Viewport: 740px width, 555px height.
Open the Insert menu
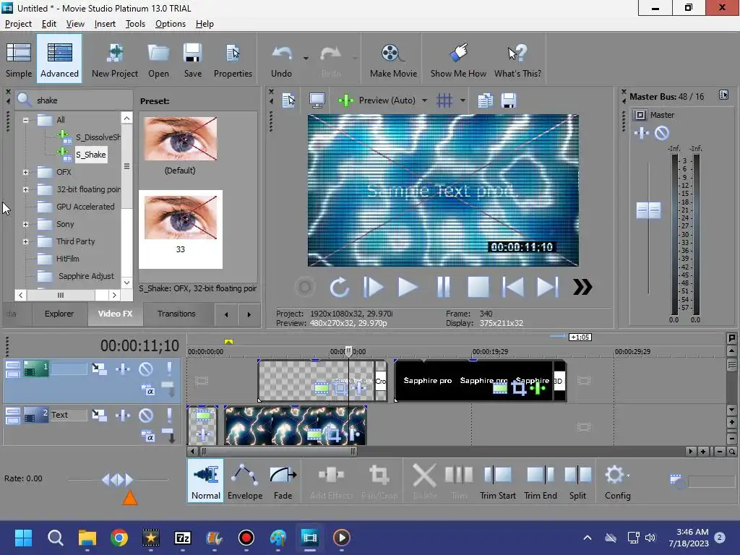105,24
